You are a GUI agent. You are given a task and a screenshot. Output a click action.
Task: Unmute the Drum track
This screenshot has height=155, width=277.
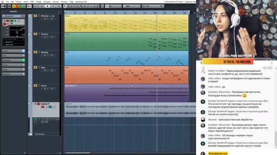coord(35,86)
